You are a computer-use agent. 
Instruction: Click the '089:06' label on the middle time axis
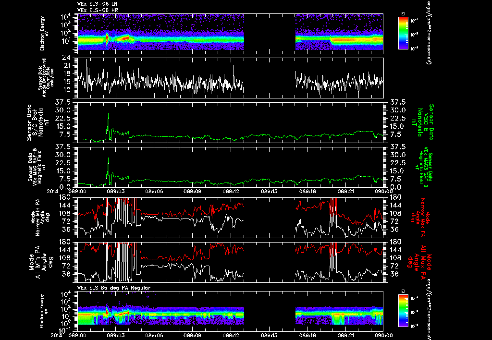154,191
